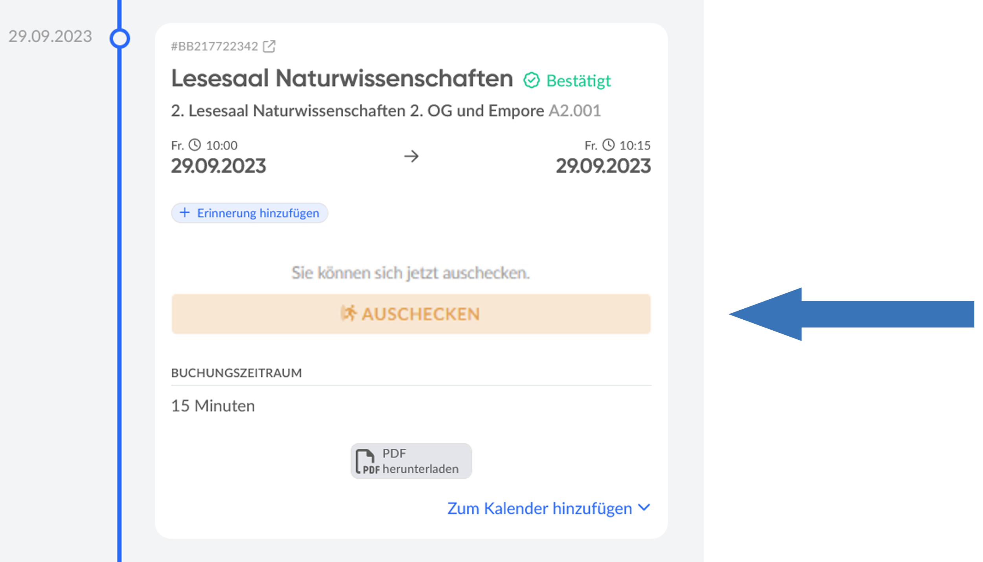Viewport: 983px width, 562px height.
Task: Click the plus icon for reminder
Action: (184, 213)
